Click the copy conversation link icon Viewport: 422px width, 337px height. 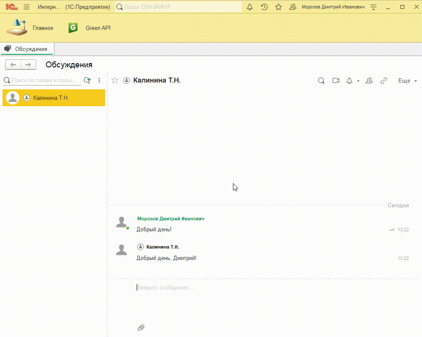tap(384, 81)
